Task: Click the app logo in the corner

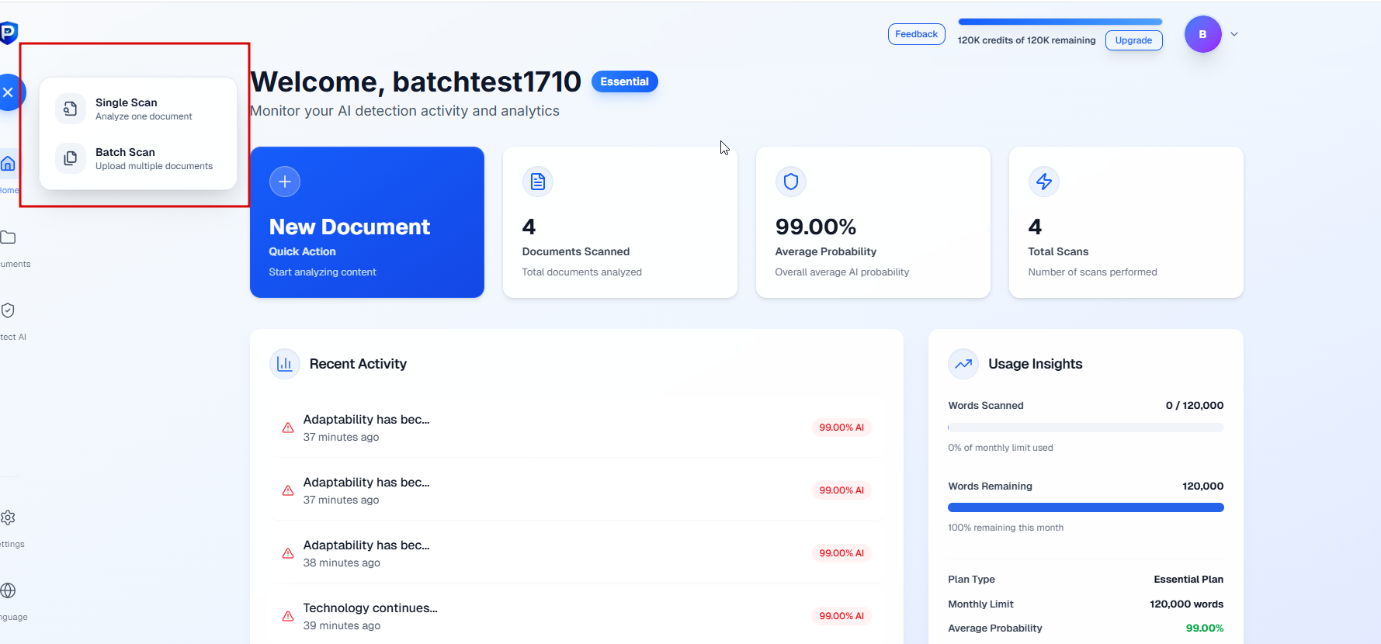Action: [x=9, y=33]
